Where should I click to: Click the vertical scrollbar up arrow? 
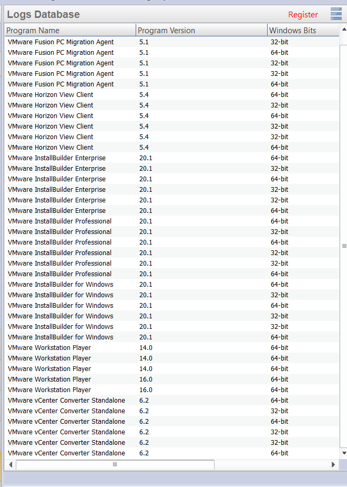[344, 29]
